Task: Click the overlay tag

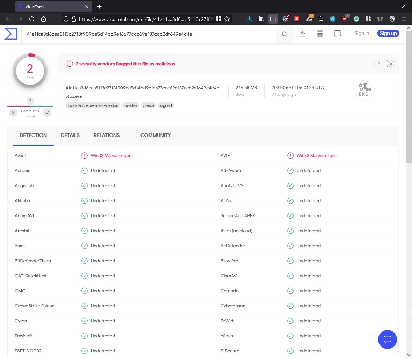Action: click(x=131, y=105)
